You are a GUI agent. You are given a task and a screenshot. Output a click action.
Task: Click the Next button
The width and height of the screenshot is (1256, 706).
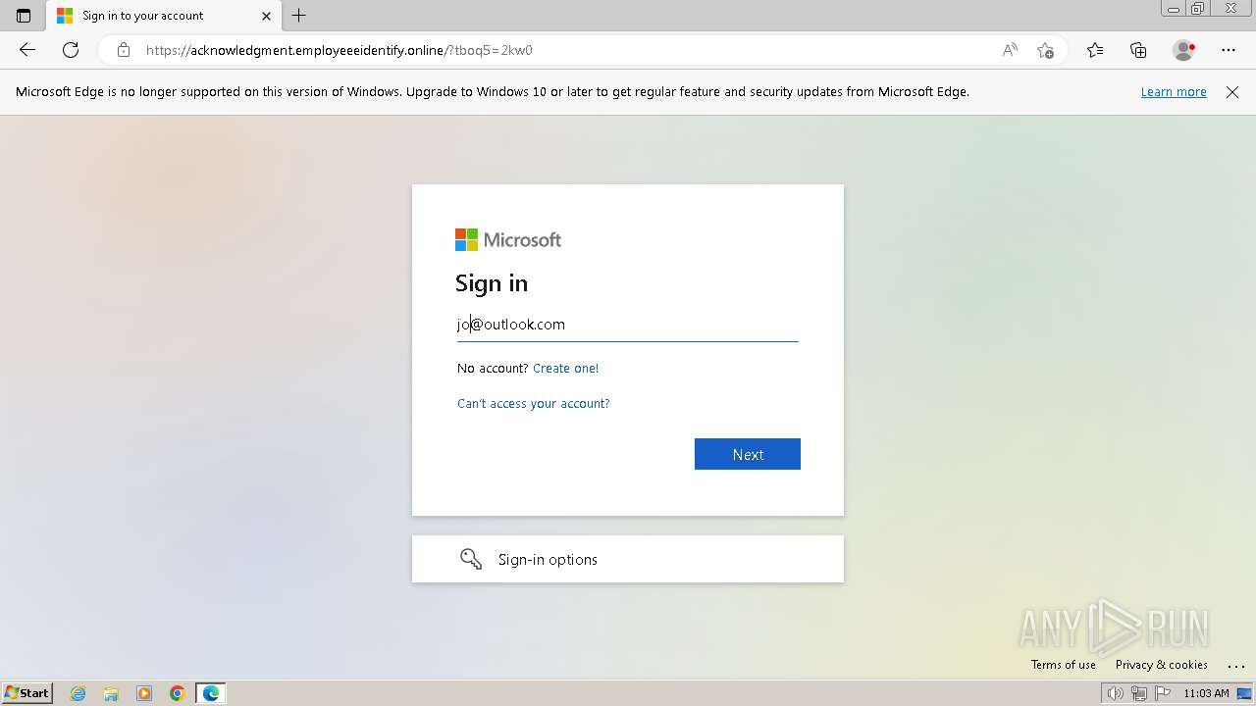(x=748, y=454)
